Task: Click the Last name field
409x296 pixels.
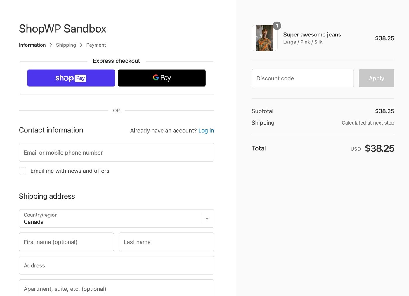Action: (x=167, y=242)
